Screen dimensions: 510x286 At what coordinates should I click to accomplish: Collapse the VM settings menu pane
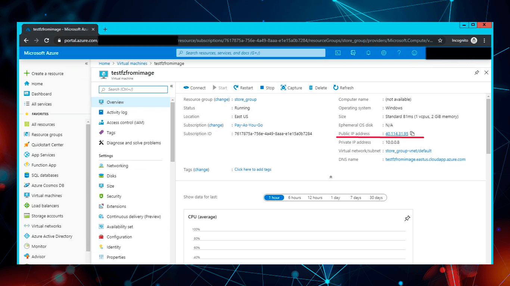(x=171, y=86)
